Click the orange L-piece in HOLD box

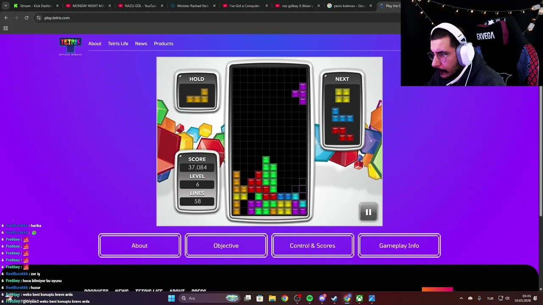tap(197, 96)
